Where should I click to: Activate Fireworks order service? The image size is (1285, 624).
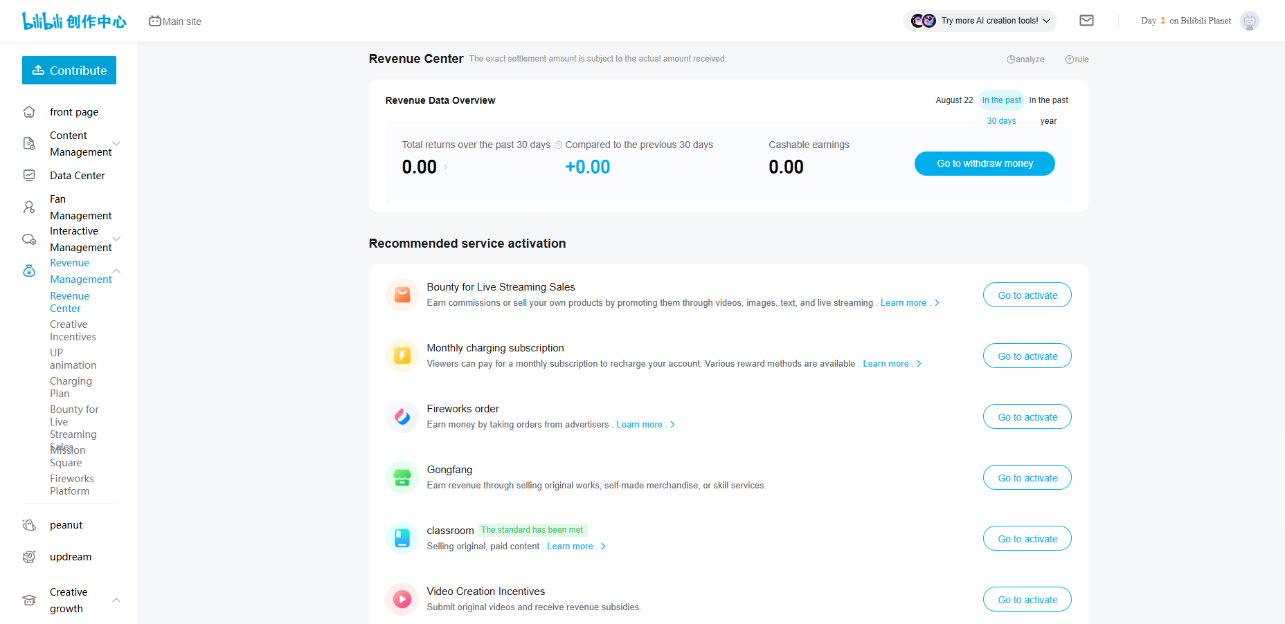[1027, 417]
